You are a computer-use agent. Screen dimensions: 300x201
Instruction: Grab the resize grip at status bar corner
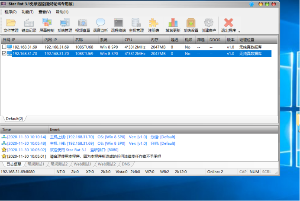point(276,173)
